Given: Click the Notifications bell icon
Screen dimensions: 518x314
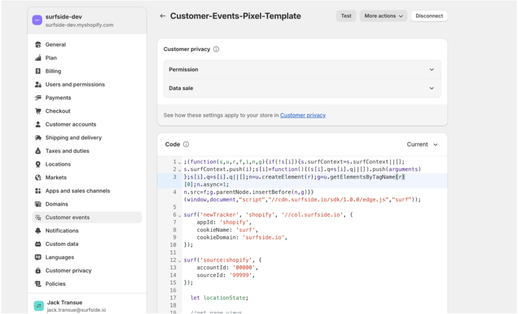Looking at the screenshot, I should [38, 231].
